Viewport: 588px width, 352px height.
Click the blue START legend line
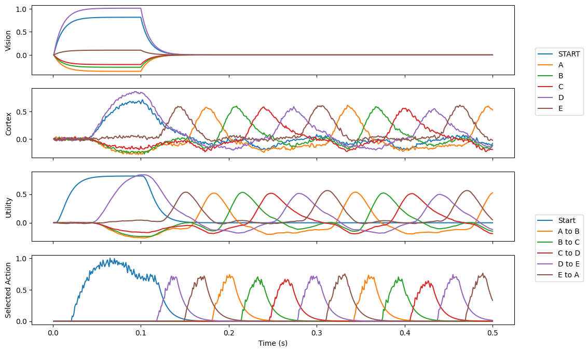[x=545, y=54]
